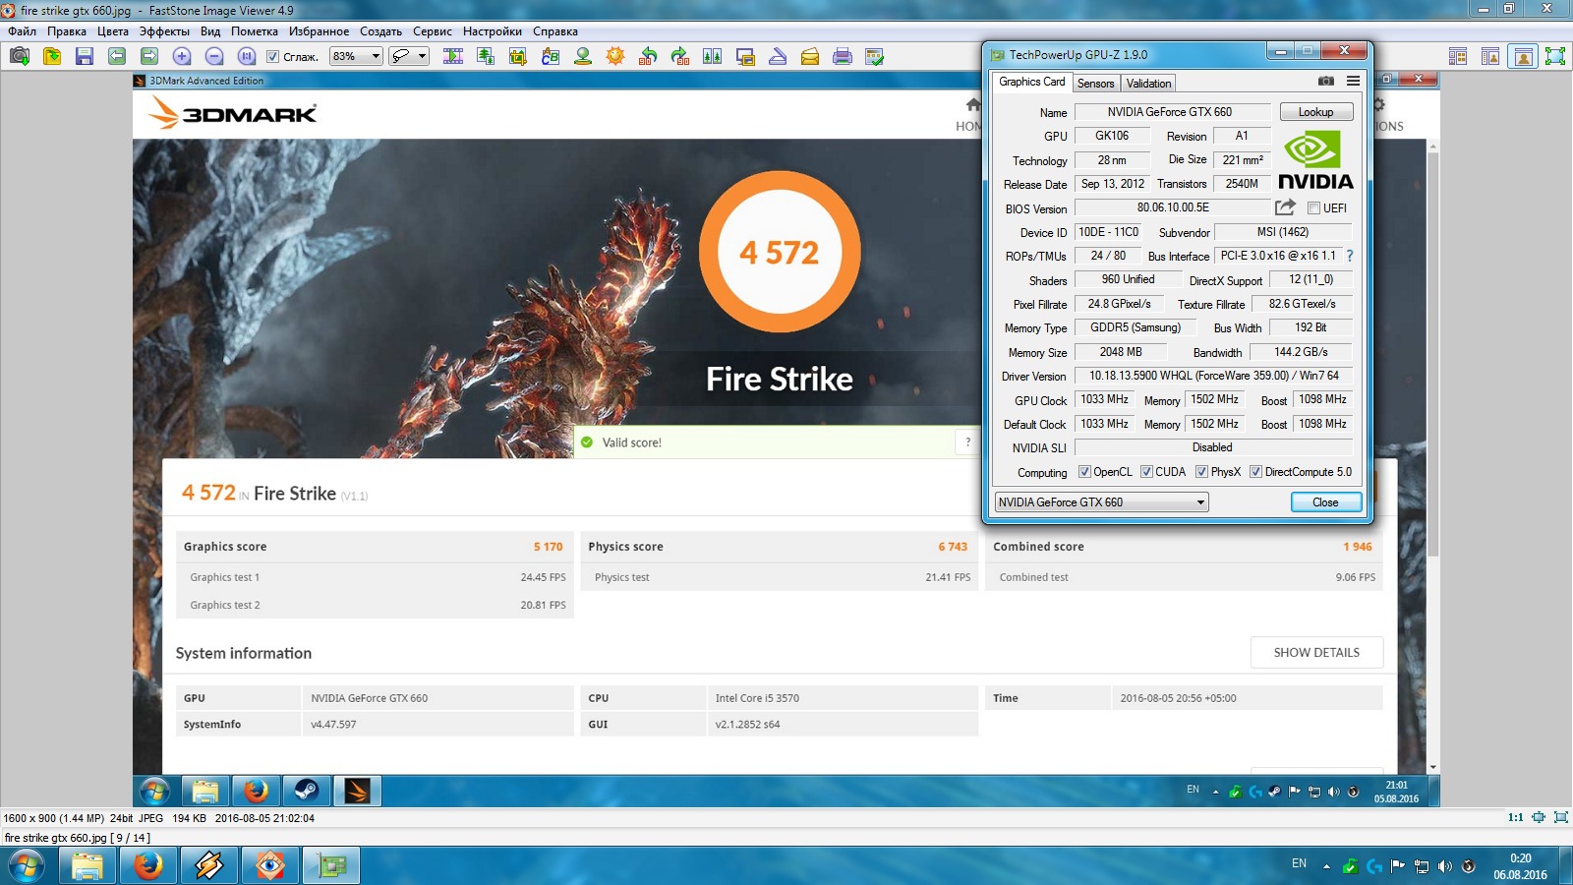
Task: Zoom out with the minus magnifier icon
Action: coord(214,56)
